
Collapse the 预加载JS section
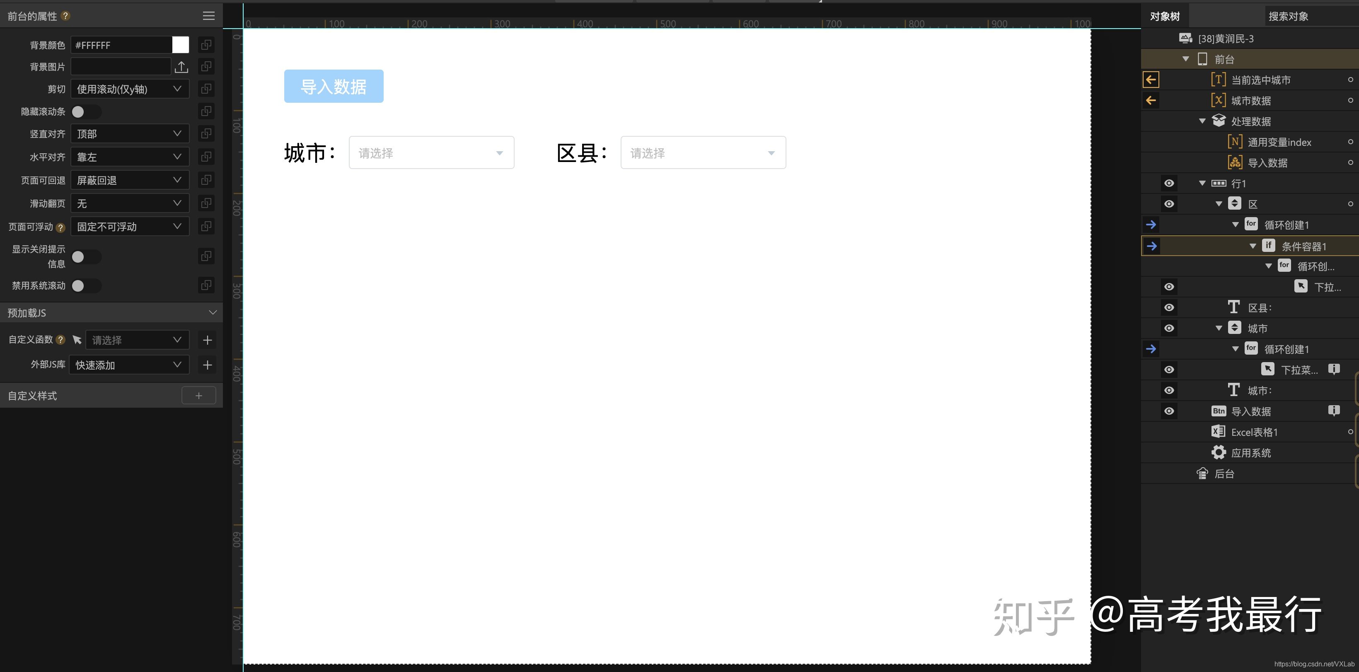point(213,313)
